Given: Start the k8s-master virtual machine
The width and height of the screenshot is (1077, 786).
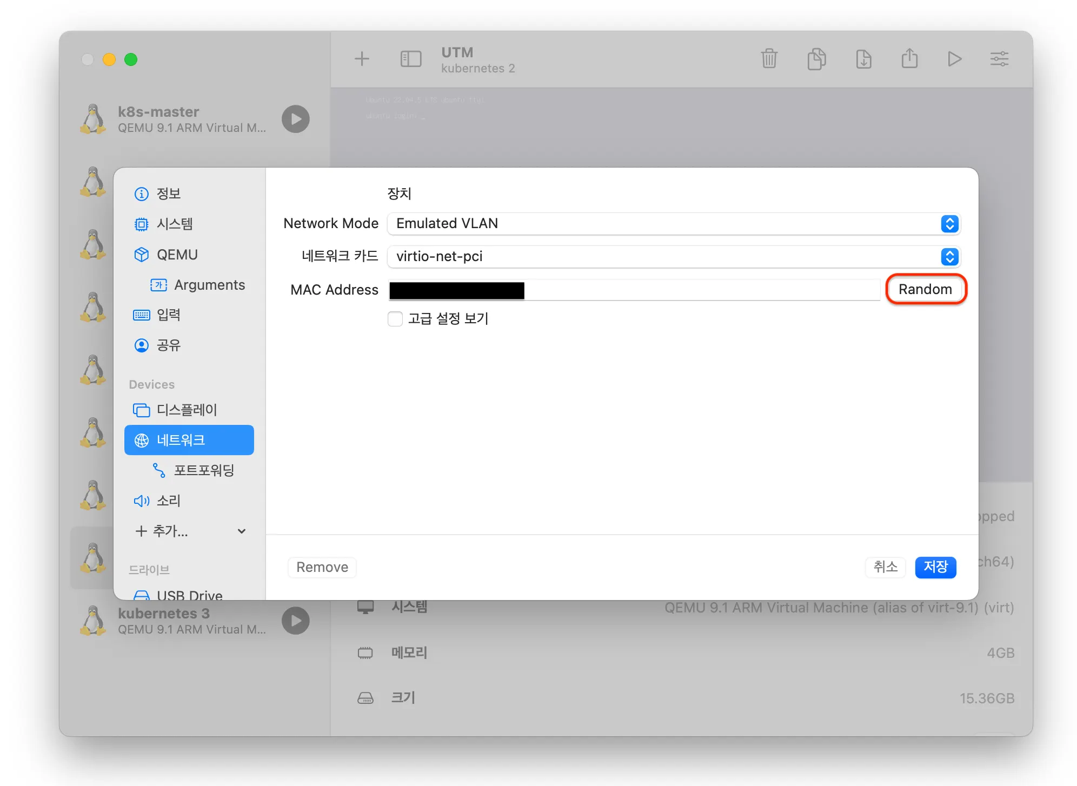Looking at the screenshot, I should [x=295, y=119].
